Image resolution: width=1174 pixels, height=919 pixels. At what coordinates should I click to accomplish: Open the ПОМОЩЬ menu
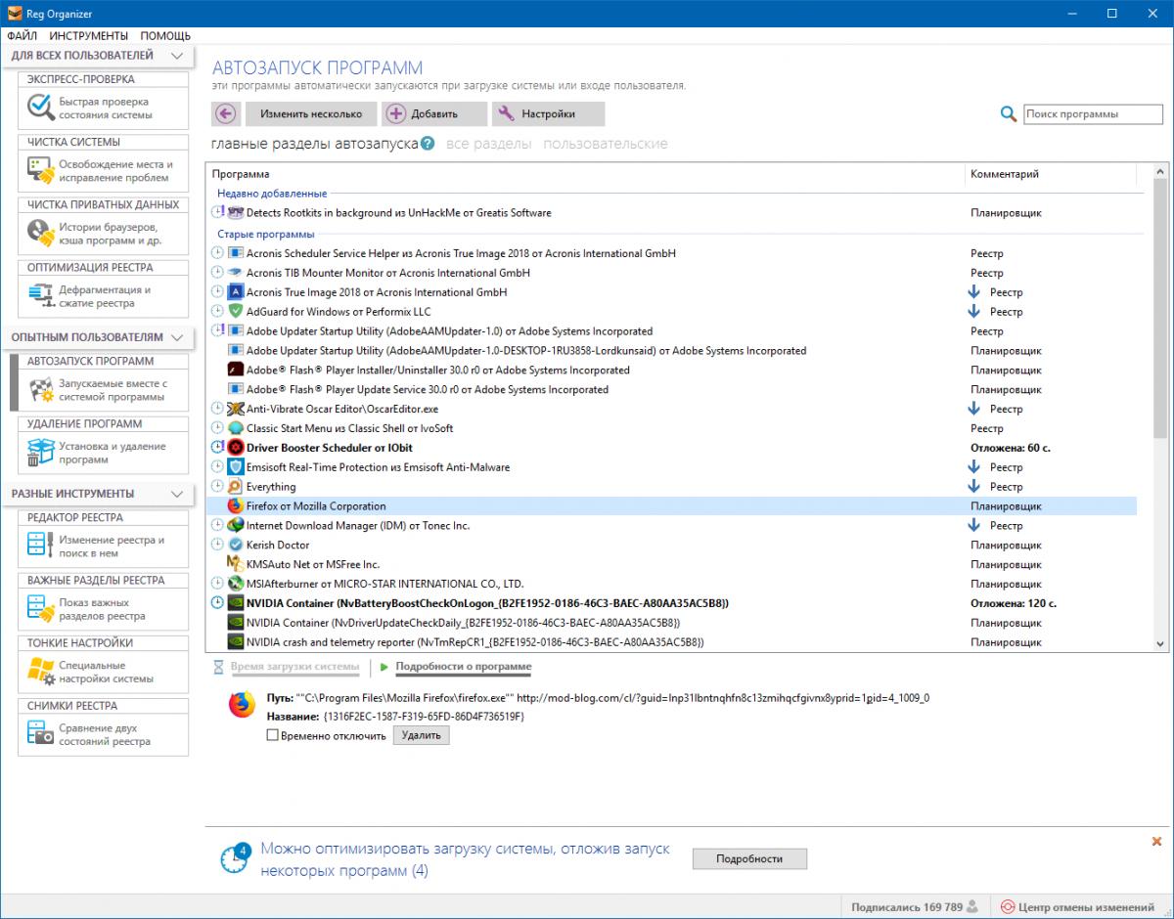[x=165, y=35]
